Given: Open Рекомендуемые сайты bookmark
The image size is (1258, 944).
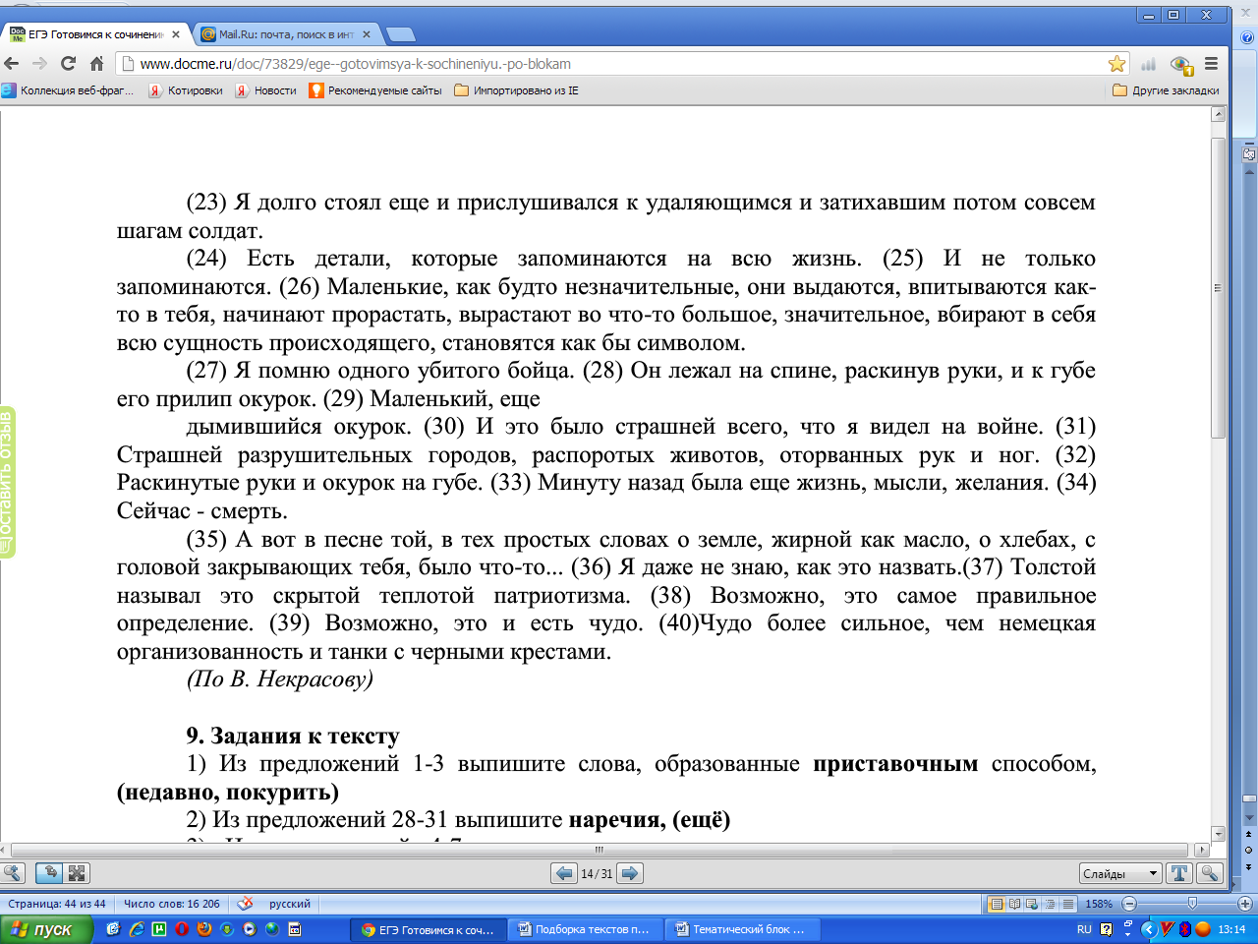Looking at the screenshot, I should pos(375,90).
